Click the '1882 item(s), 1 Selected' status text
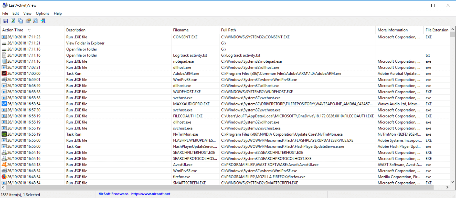 tap(20, 195)
